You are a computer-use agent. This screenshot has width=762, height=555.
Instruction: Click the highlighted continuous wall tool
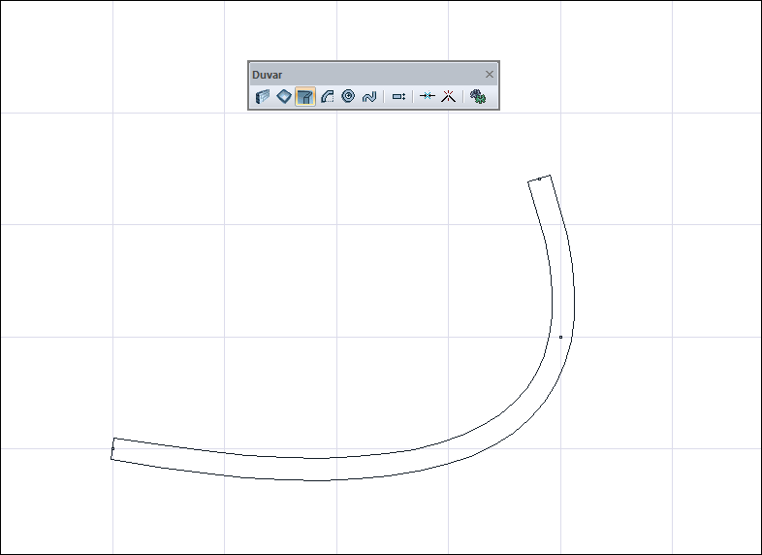click(x=305, y=96)
